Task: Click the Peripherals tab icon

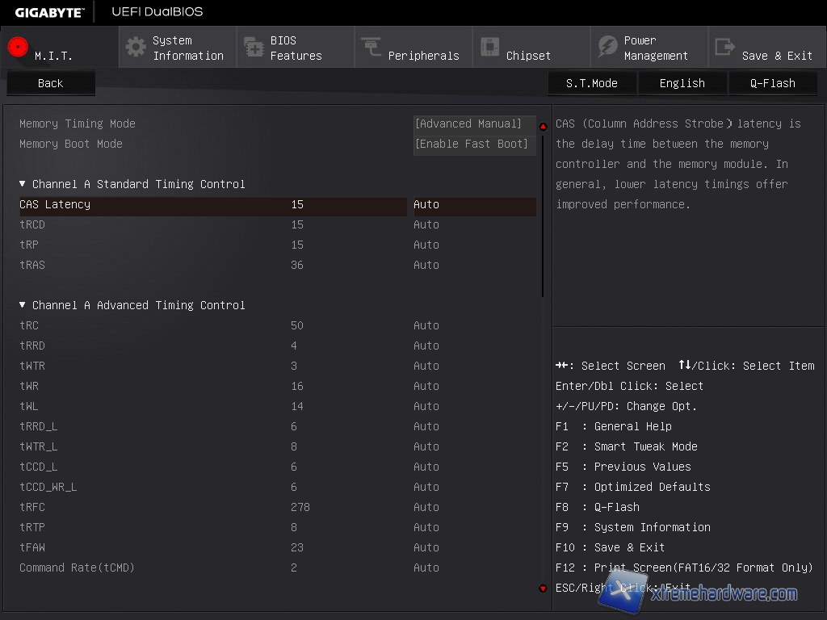Action: click(x=372, y=48)
